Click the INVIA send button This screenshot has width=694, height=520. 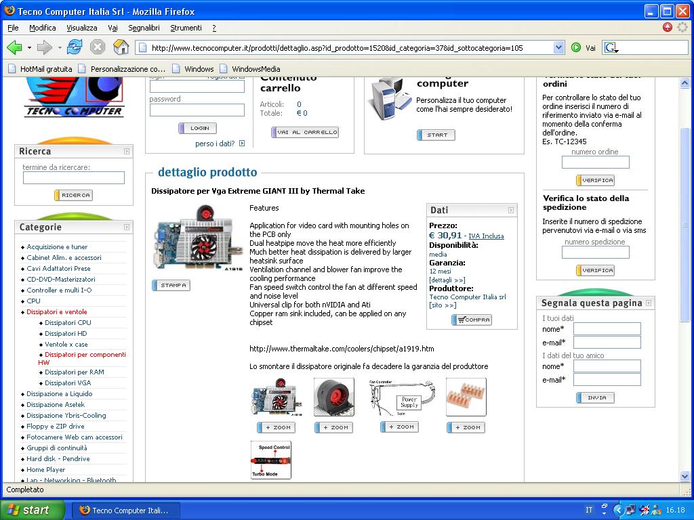point(595,397)
